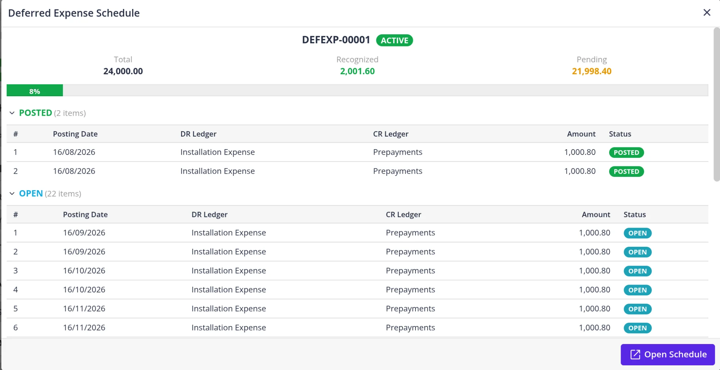Image resolution: width=720 pixels, height=370 pixels.
Task: Close the Deferred Expense Schedule dialog
Action: [707, 13]
